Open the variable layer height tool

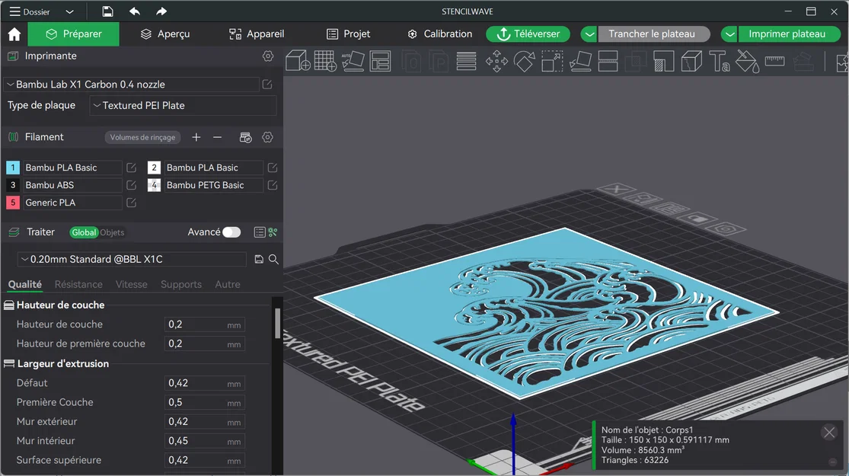(x=466, y=61)
